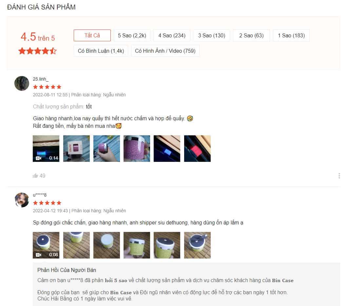Open avatar of user 25.linh_
The image size is (347, 306).
pos(22,84)
